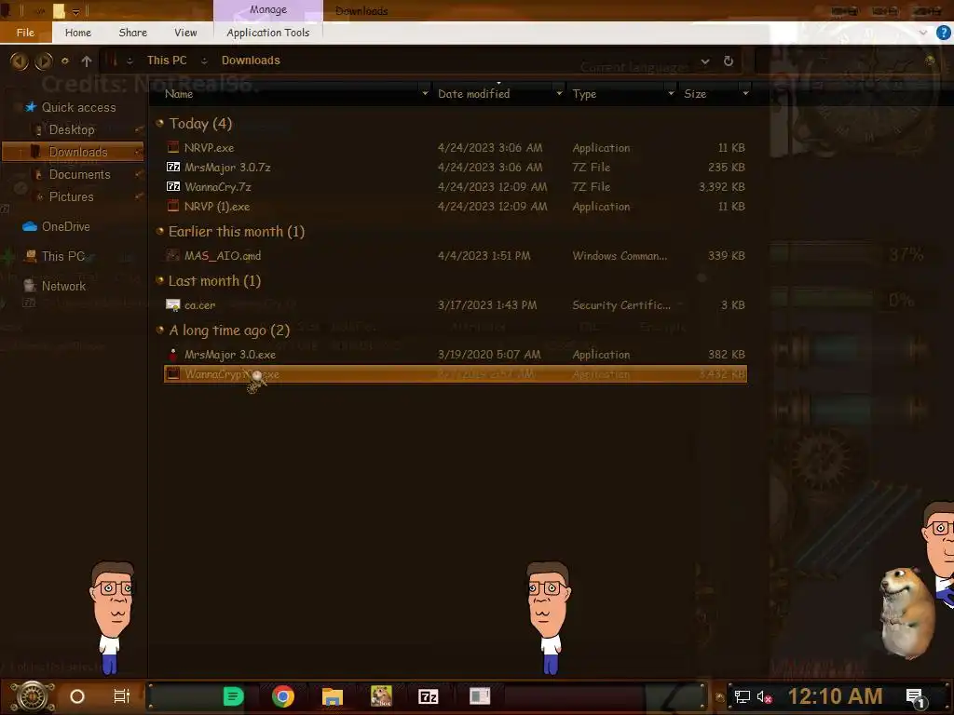Open the steampunk Start button

tap(32, 696)
